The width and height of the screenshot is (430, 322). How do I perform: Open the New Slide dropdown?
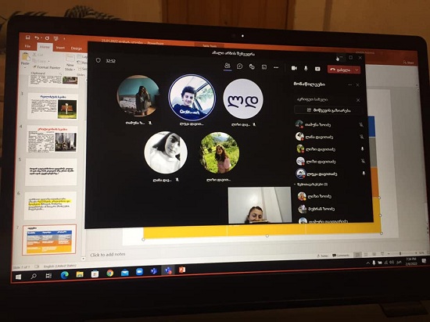click(x=70, y=67)
